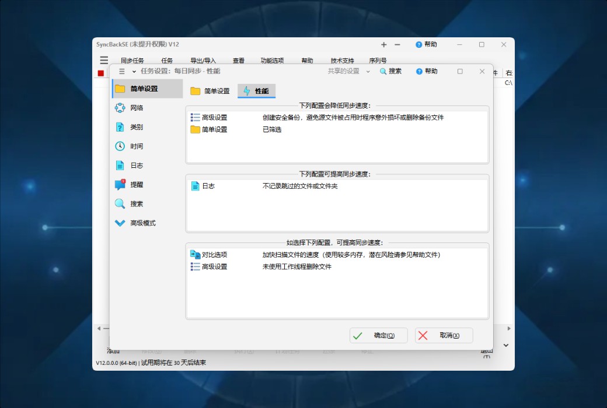Image resolution: width=607 pixels, height=408 pixels.
Task: Open the hamburger menu of the settings dialog
Action: pyautogui.click(x=121, y=71)
